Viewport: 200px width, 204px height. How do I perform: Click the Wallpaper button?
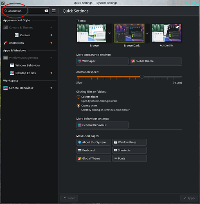(x=102, y=61)
